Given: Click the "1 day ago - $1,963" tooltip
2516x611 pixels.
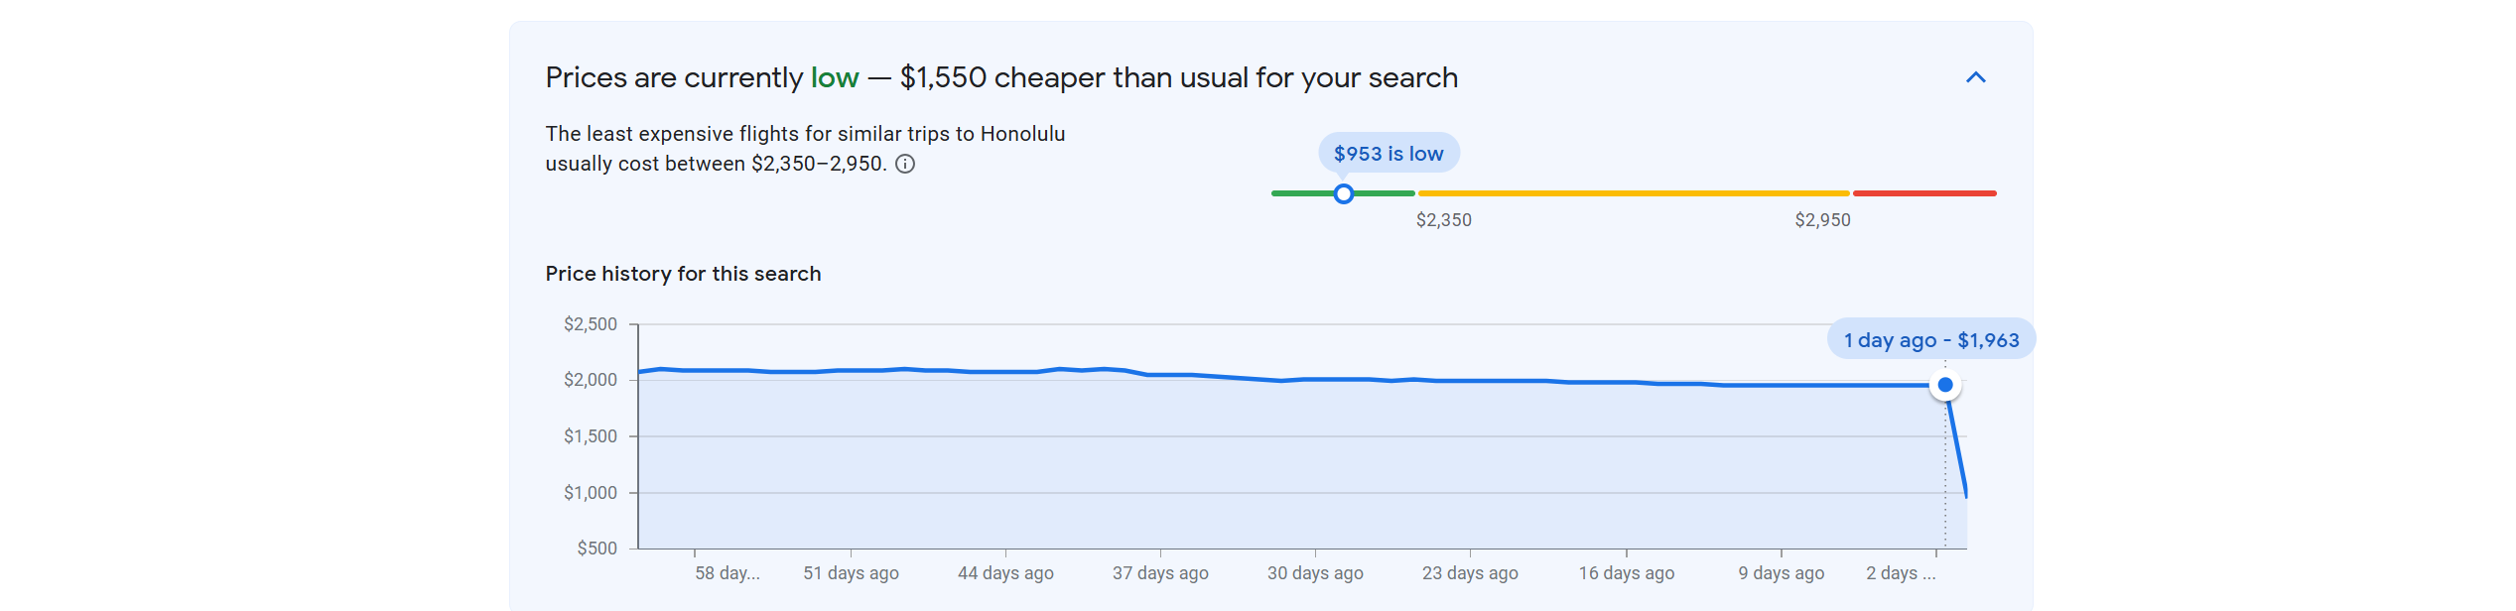Looking at the screenshot, I should pos(1930,340).
